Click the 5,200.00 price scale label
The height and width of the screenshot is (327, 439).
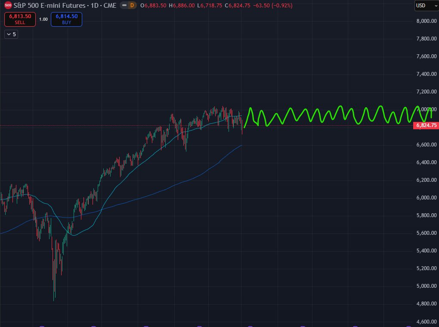tap(427, 268)
